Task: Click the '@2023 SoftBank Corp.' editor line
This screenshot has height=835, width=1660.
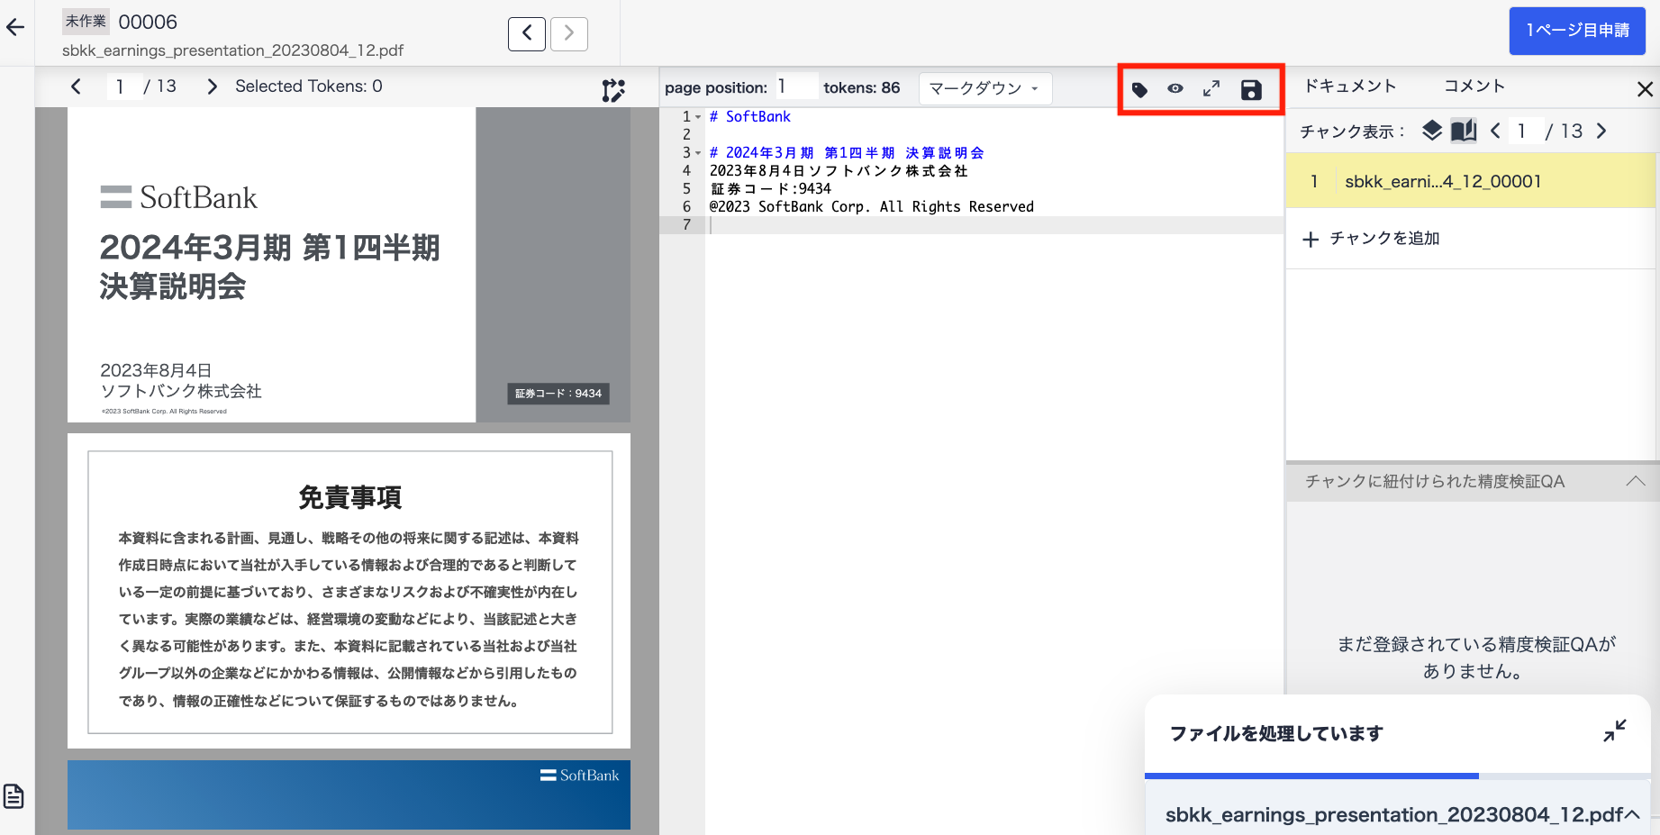Action: [x=872, y=207]
